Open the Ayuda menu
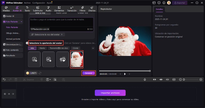The image size is (205, 108). [49, 3]
